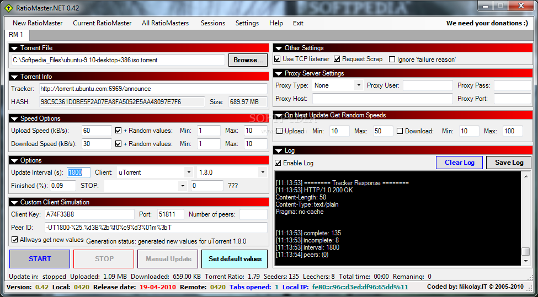Collapse the Log section triangle
This screenshot has width=538, height=297.
click(x=279, y=151)
